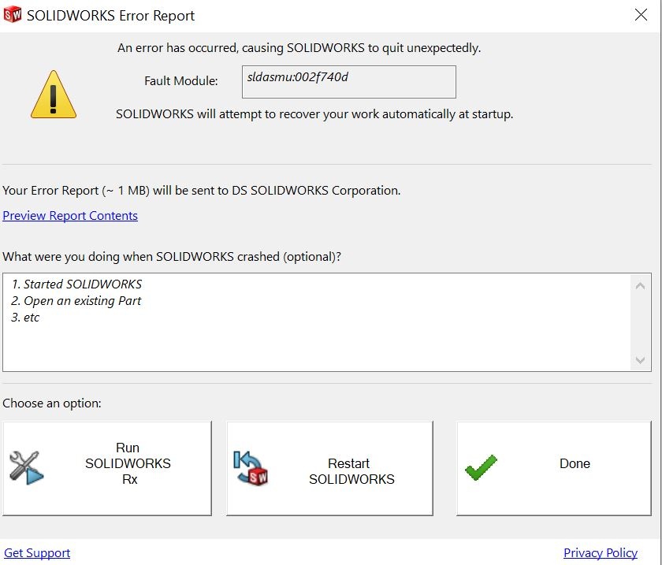Click the 'SOLIDWORKS Error Report' title text
Viewport: 662px width, 565px height.
[111, 16]
